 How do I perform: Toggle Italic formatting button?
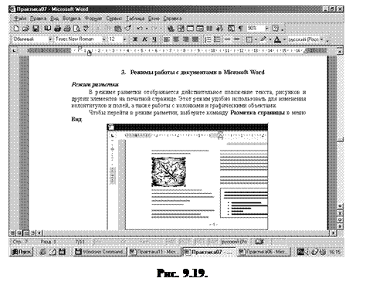coord(144,39)
